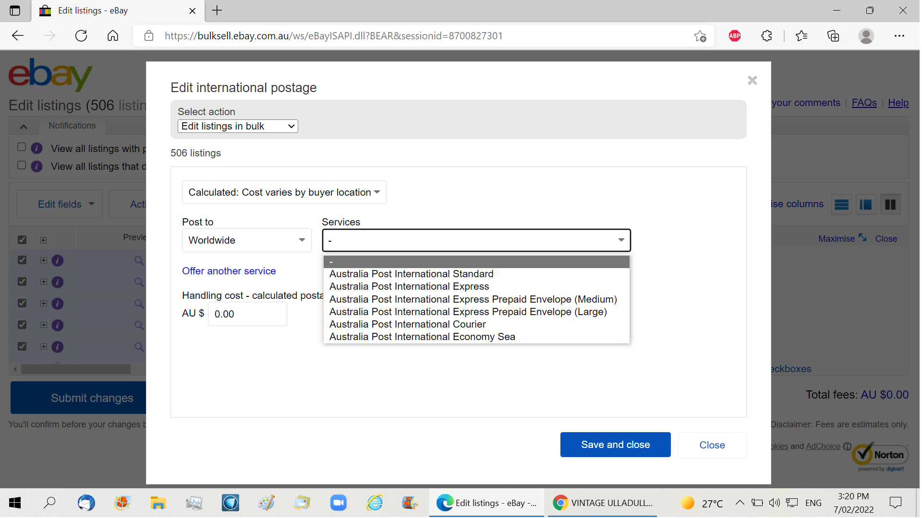Image resolution: width=922 pixels, height=518 pixels.
Task: Check the 'View all listings that' checkbox
Action: point(22,165)
